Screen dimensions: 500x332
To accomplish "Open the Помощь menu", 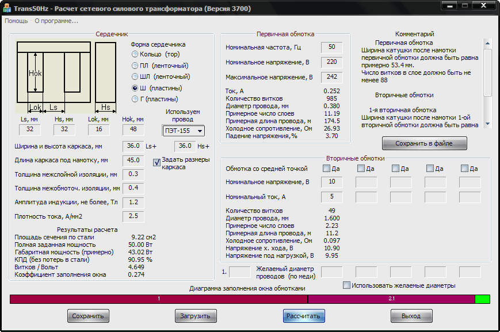I will (16, 21).
